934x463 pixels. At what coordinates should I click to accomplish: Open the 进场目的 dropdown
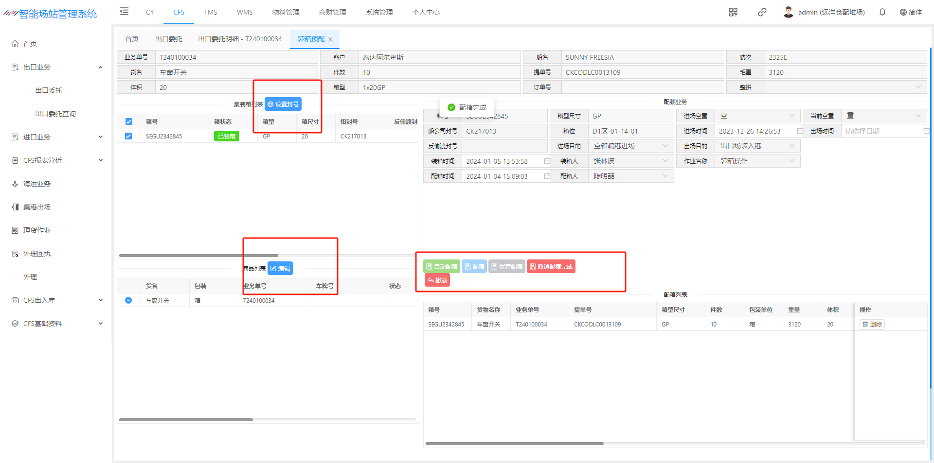click(631, 146)
